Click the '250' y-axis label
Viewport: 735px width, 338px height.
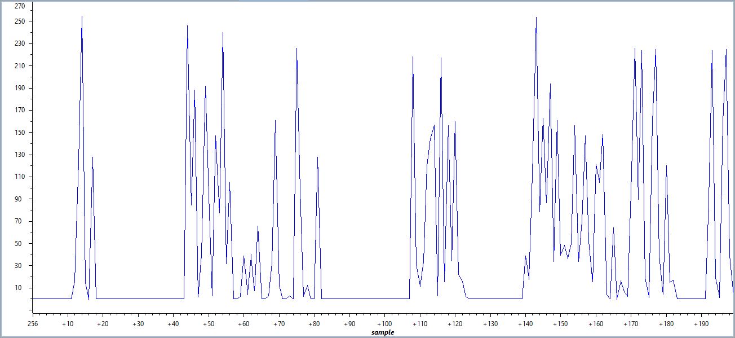[20, 21]
